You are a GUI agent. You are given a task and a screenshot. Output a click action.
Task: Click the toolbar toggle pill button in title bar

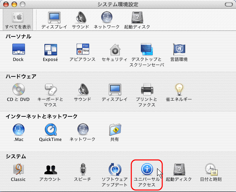(229, 4)
